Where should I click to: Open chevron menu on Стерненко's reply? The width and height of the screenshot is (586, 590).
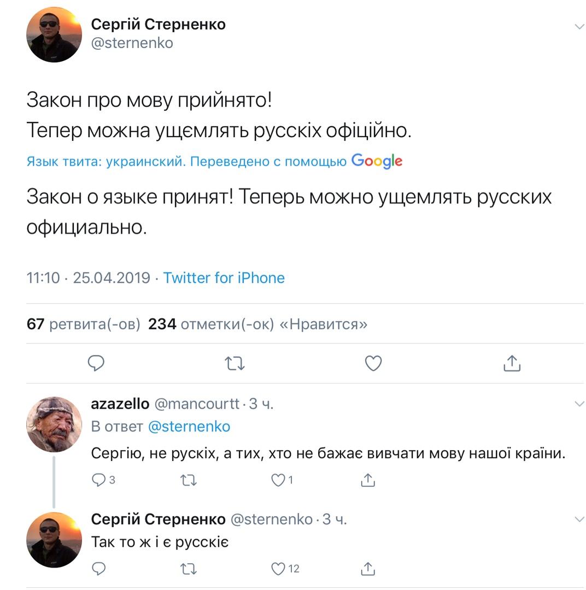[579, 520]
